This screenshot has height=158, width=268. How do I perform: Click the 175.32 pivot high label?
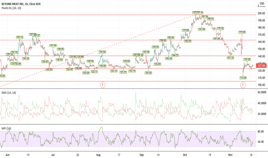coord(220,28)
